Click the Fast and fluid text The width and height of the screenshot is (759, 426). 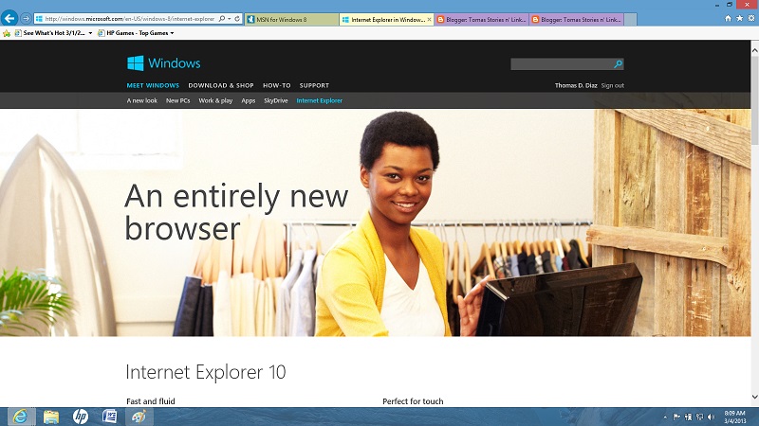pos(151,400)
